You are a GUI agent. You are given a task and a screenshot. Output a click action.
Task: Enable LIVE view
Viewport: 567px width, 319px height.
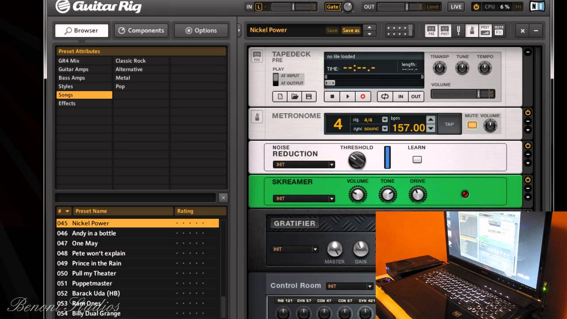point(456,7)
